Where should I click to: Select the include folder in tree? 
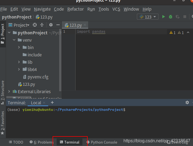(33, 55)
